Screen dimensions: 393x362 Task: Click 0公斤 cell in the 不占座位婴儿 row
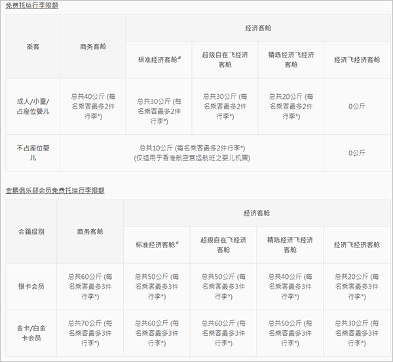[x=356, y=153]
